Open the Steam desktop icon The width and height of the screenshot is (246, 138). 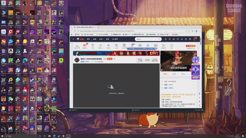(x=32, y=81)
